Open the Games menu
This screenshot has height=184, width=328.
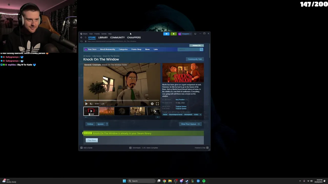tap(104, 34)
